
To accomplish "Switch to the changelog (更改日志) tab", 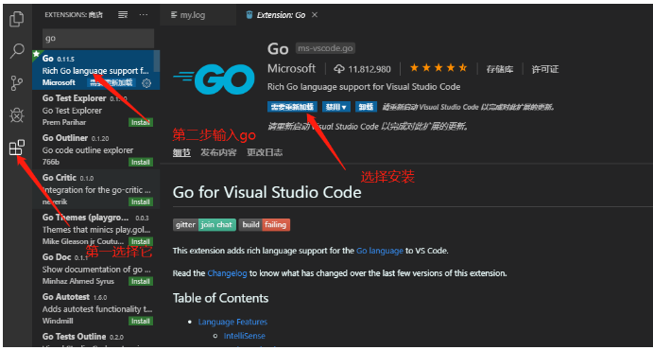I will (265, 152).
